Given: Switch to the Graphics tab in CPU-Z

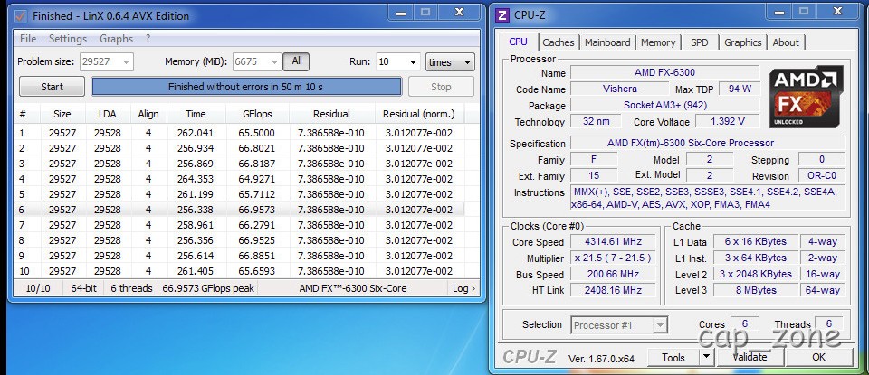Looking at the screenshot, I should click(742, 42).
